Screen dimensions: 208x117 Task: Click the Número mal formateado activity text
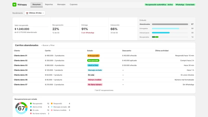click(184, 80)
